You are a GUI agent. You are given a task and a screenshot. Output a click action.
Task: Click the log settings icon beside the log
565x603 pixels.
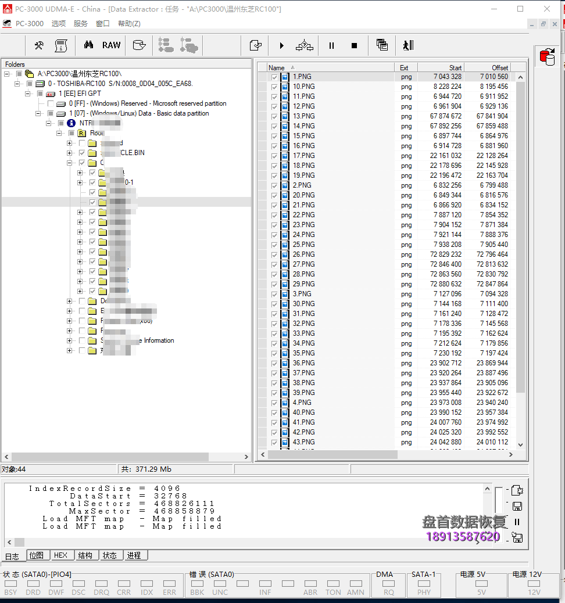click(517, 490)
